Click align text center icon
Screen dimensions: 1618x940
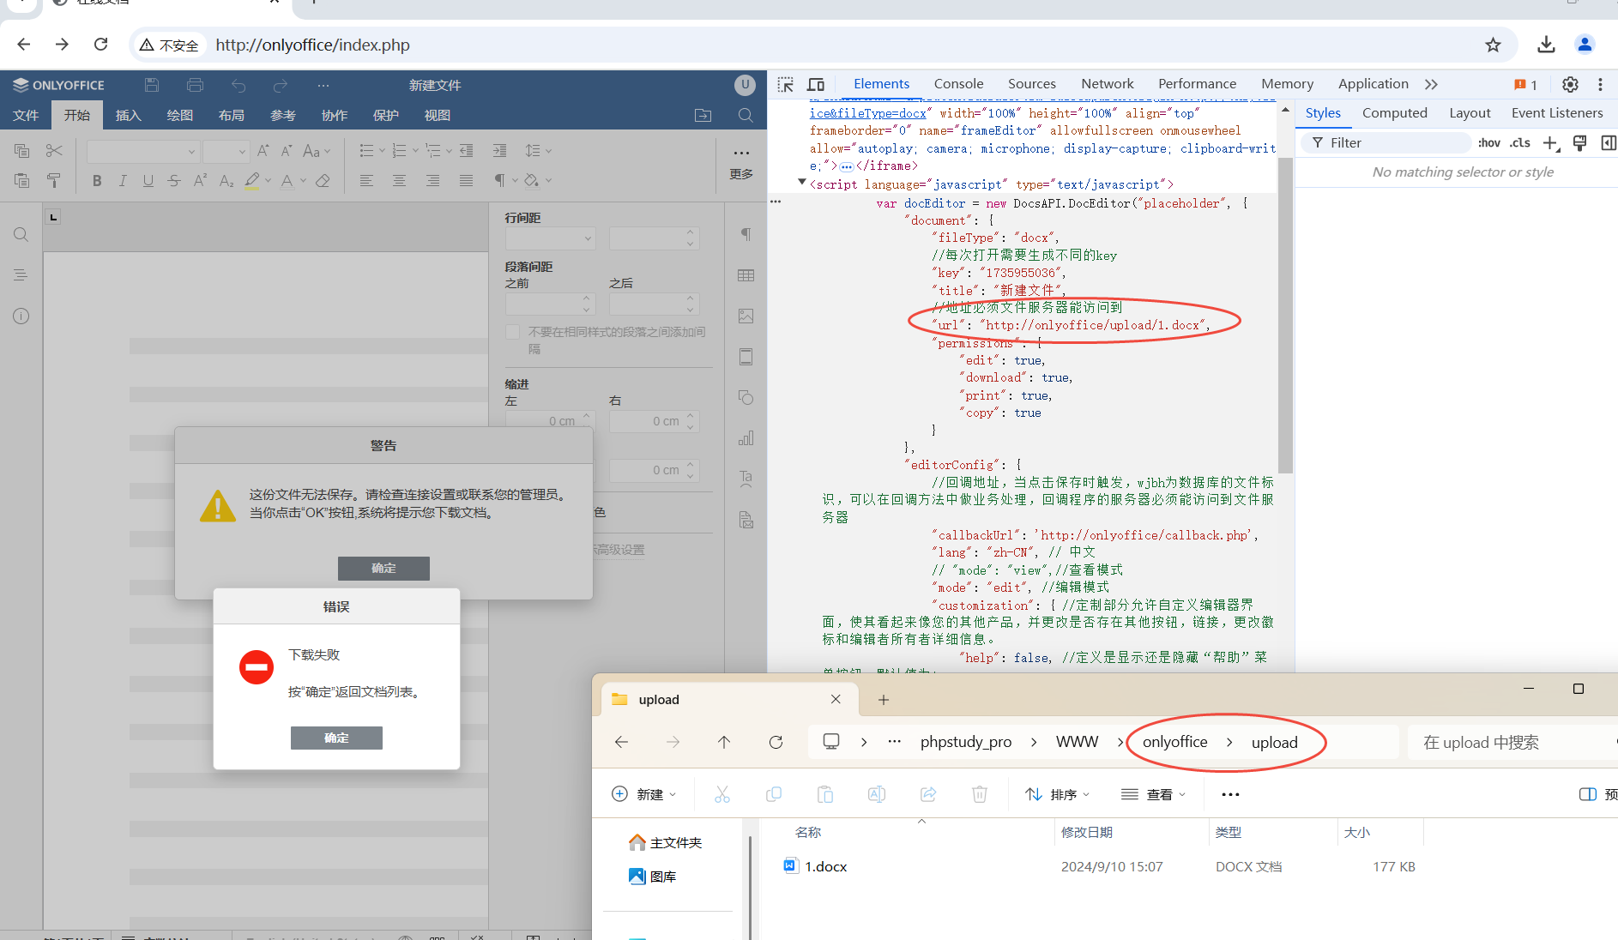click(x=399, y=180)
